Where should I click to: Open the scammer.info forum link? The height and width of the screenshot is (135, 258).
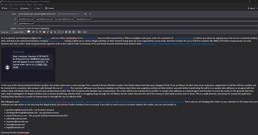point(90,38)
